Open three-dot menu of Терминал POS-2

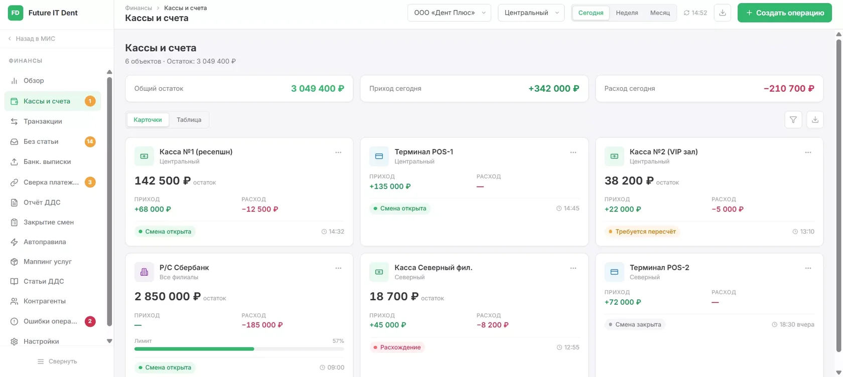point(808,268)
